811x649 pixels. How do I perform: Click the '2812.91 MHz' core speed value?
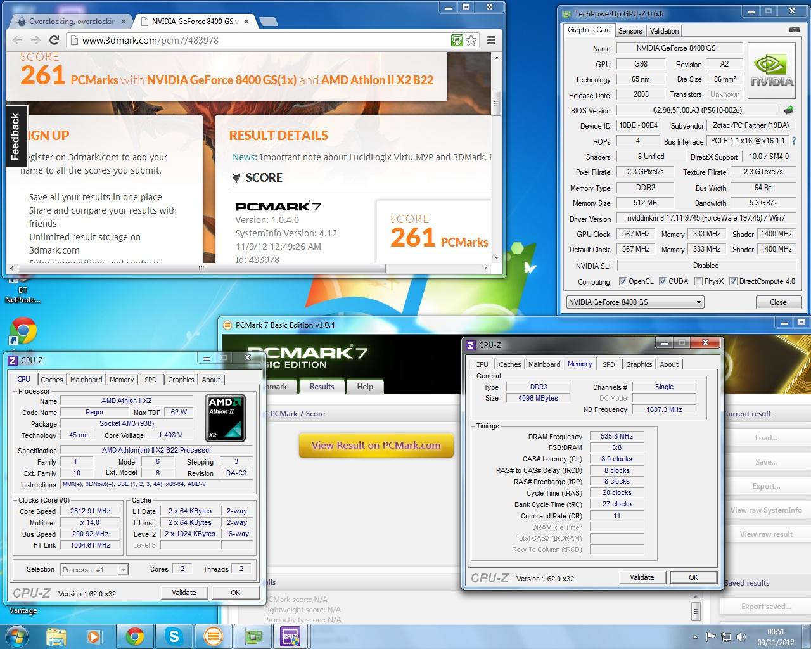point(91,511)
